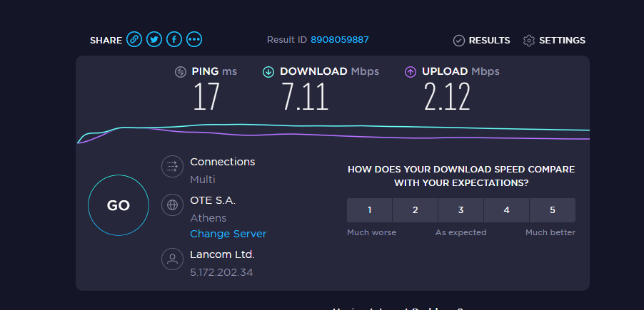
Task: Click the user profile ISP icon
Action: click(172, 259)
